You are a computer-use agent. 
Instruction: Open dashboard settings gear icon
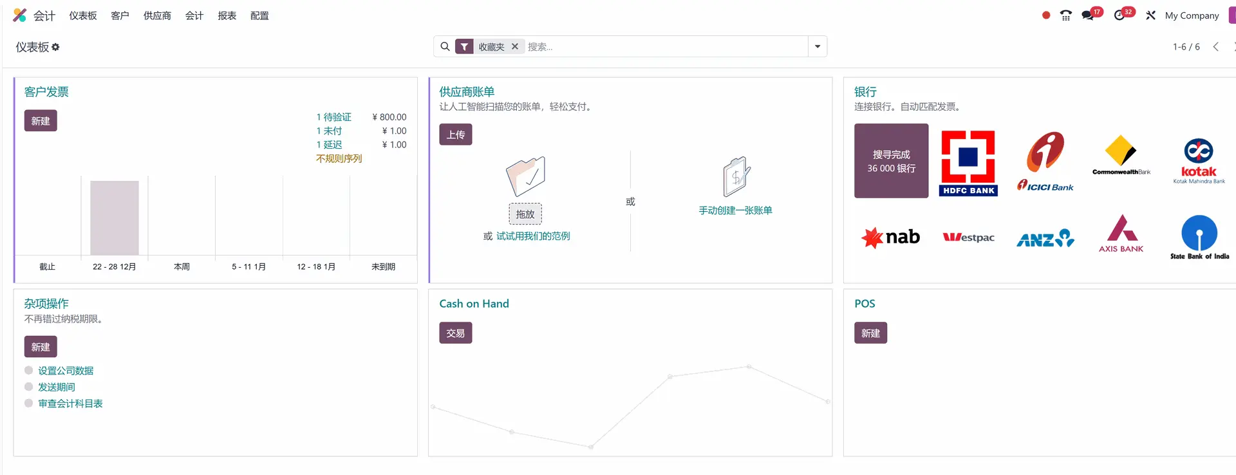55,47
